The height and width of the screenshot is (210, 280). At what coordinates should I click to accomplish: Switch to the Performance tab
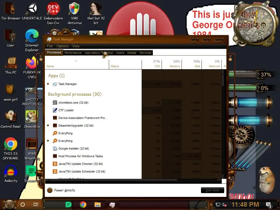[x=73, y=53]
